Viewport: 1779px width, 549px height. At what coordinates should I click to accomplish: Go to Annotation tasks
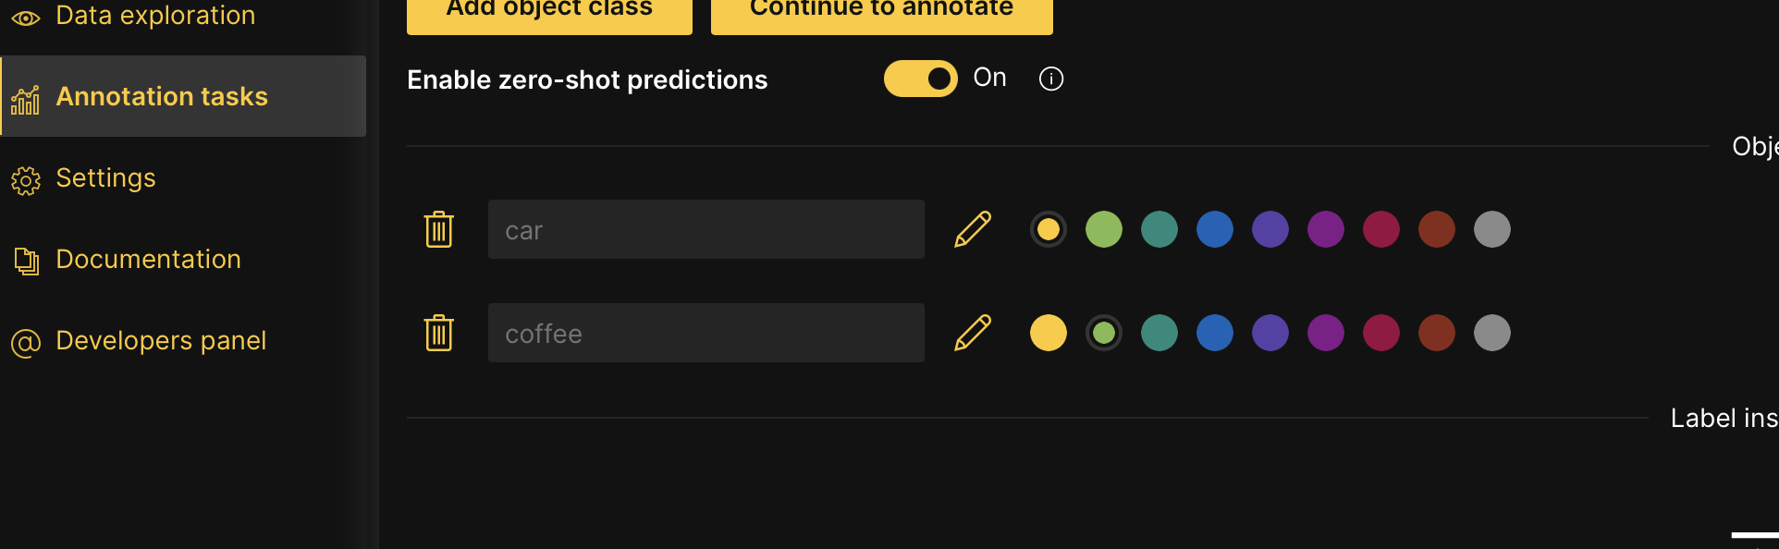click(162, 96)
